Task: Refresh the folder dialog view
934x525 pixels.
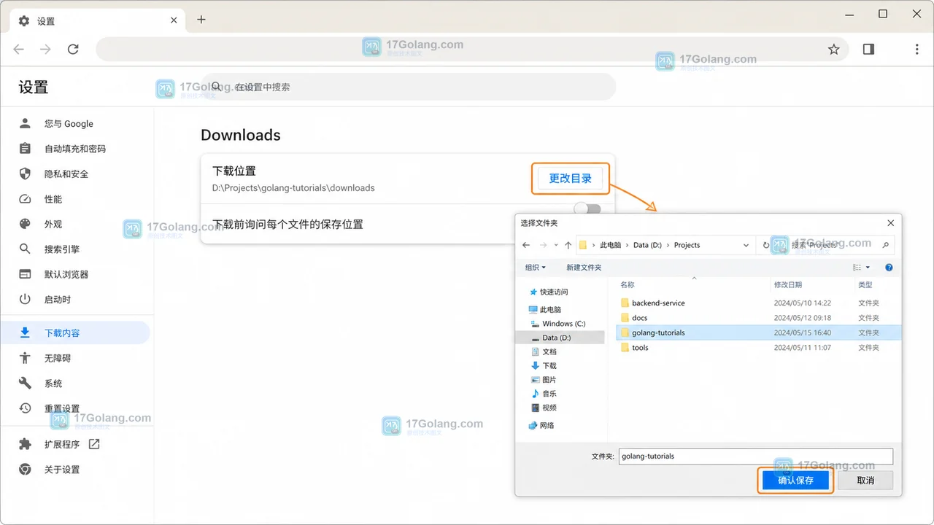Action: [x=765, y=245]
